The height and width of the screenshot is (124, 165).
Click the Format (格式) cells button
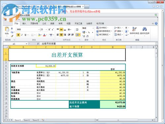(118, 35)
